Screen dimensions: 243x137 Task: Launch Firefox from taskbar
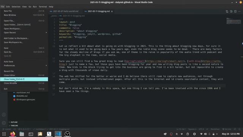point(13,134)
